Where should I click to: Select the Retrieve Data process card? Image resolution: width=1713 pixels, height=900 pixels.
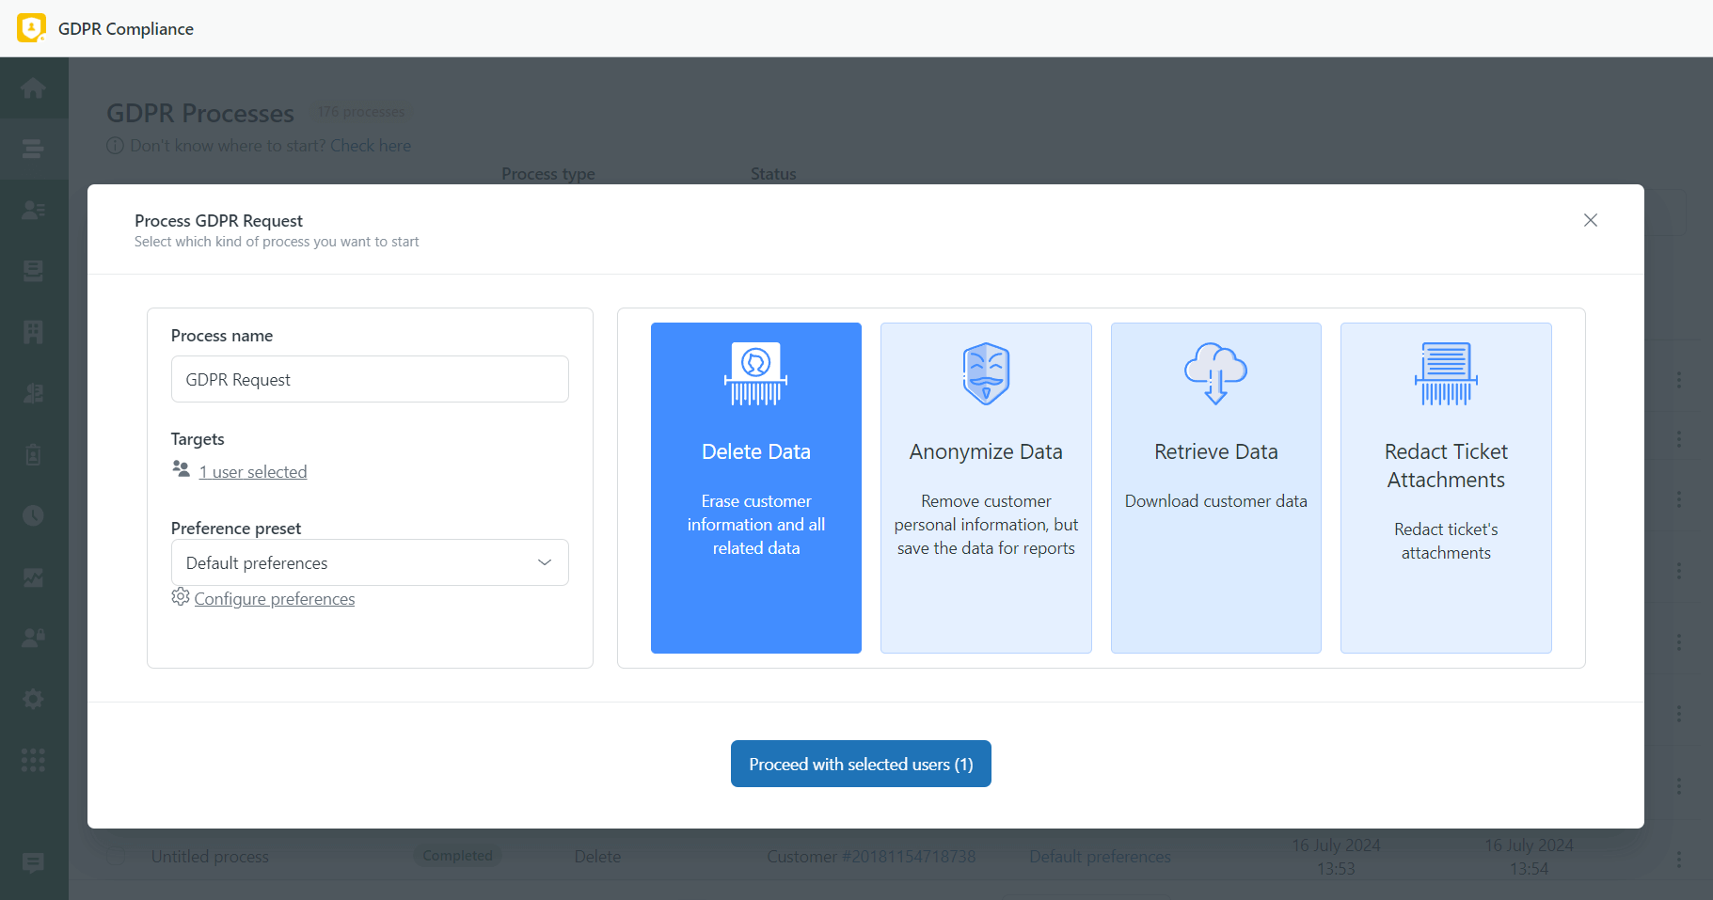click(1216, 488)
